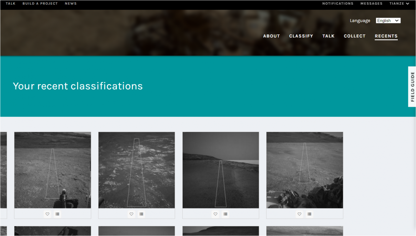Open the Language dropdown set to English
The height and width of the screenshot is (236, 416).
(x=388, y=20)
